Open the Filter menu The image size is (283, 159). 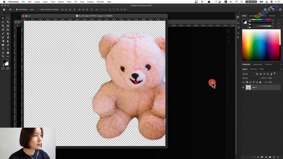69,2
